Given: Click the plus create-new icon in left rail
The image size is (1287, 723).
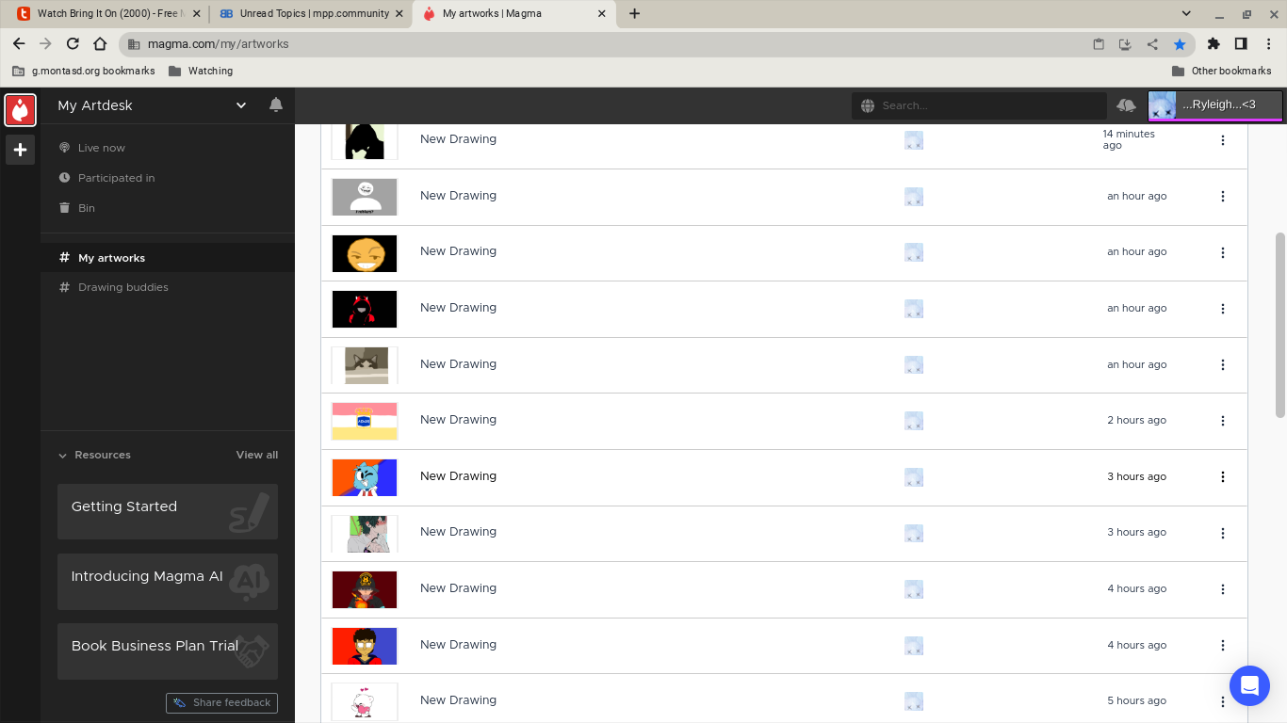Looking at the screenshot, I should coord(20,150).
